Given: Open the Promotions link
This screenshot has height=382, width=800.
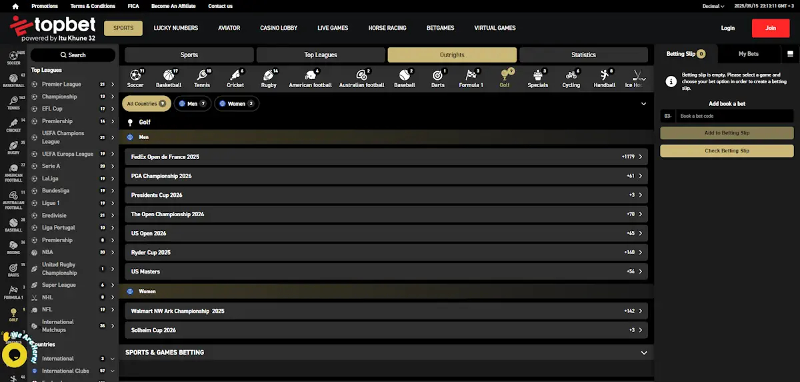Looking at the screenshot, I should [45, 6].
